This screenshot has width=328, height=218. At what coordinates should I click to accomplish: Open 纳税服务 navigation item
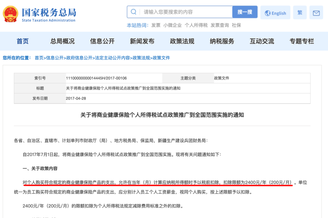click(222, 41)
